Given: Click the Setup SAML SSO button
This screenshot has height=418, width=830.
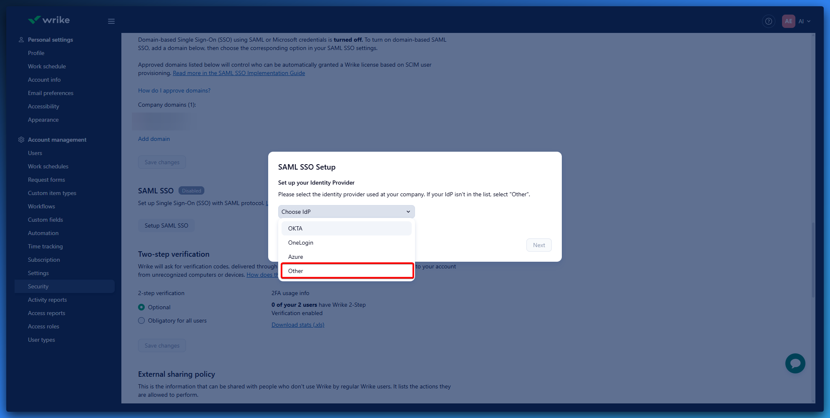Looking at the screenshot, I should tap(166, 225).
